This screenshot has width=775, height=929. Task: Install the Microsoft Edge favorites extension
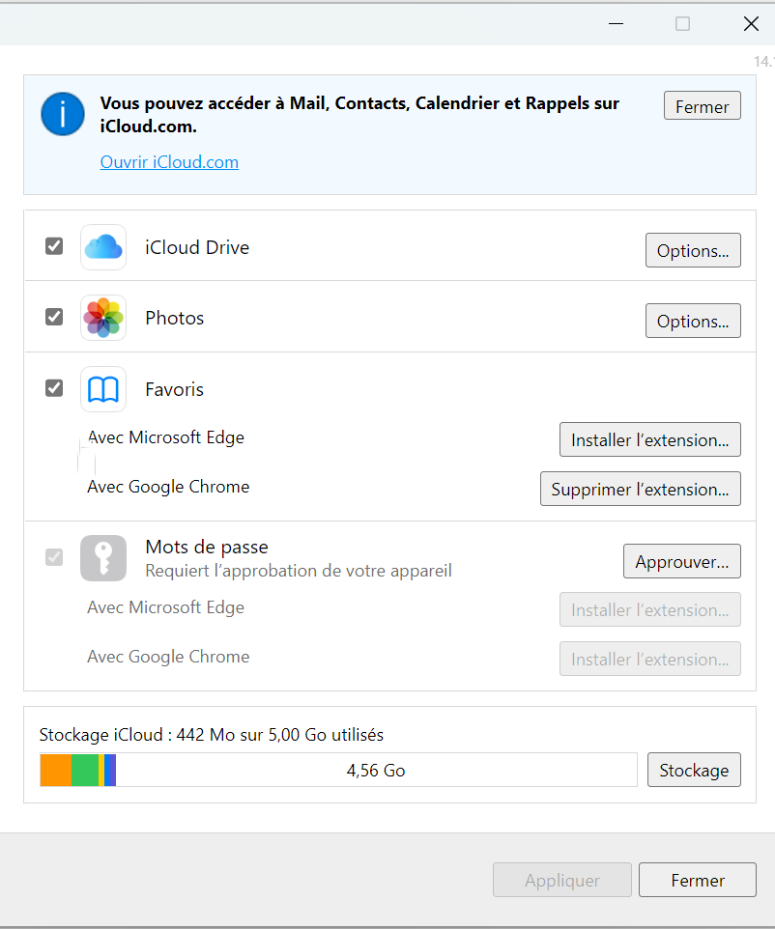(x=649, y=439)
